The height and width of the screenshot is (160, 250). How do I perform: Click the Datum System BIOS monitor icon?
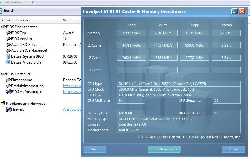(8, 56)
